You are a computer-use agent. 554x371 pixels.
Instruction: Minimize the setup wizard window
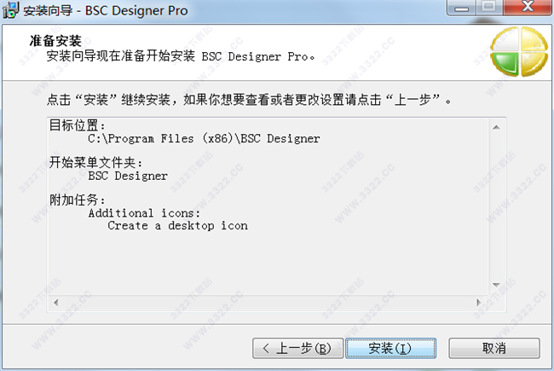(462, 9)
